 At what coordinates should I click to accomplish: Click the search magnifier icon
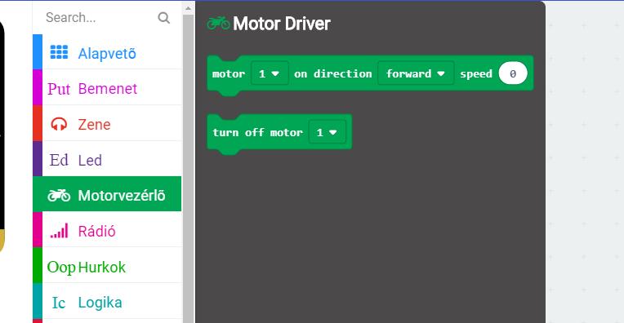[163, 18]
